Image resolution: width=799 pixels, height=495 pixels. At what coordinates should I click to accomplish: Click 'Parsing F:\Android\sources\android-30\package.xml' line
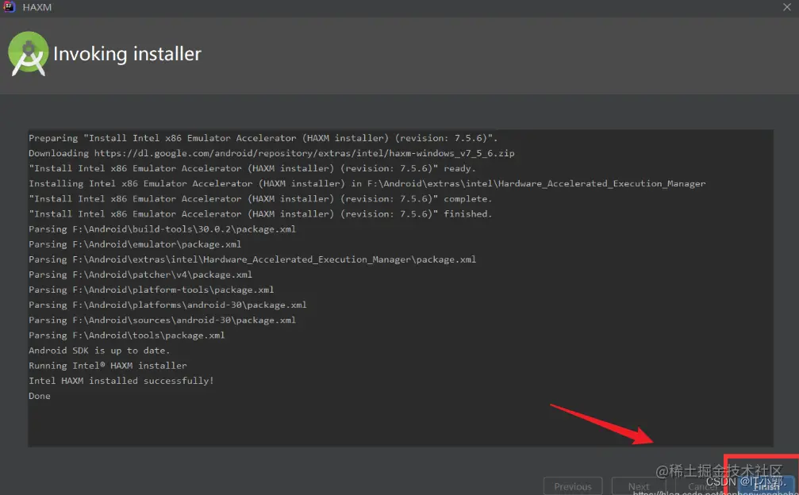click(162, 320)
